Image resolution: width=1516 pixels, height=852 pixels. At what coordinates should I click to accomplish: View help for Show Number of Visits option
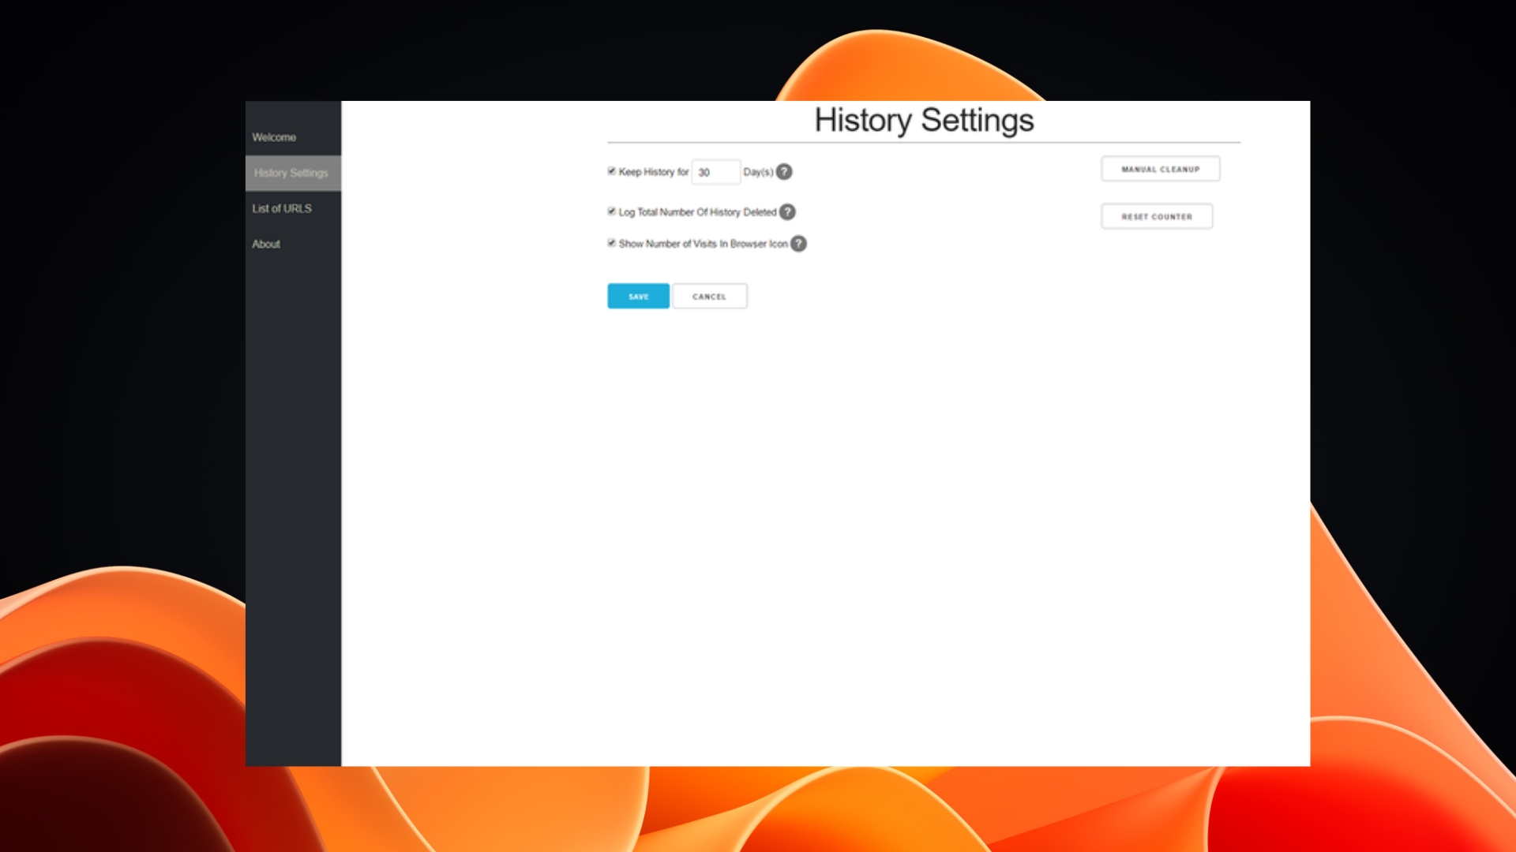(x=797, y=244)
